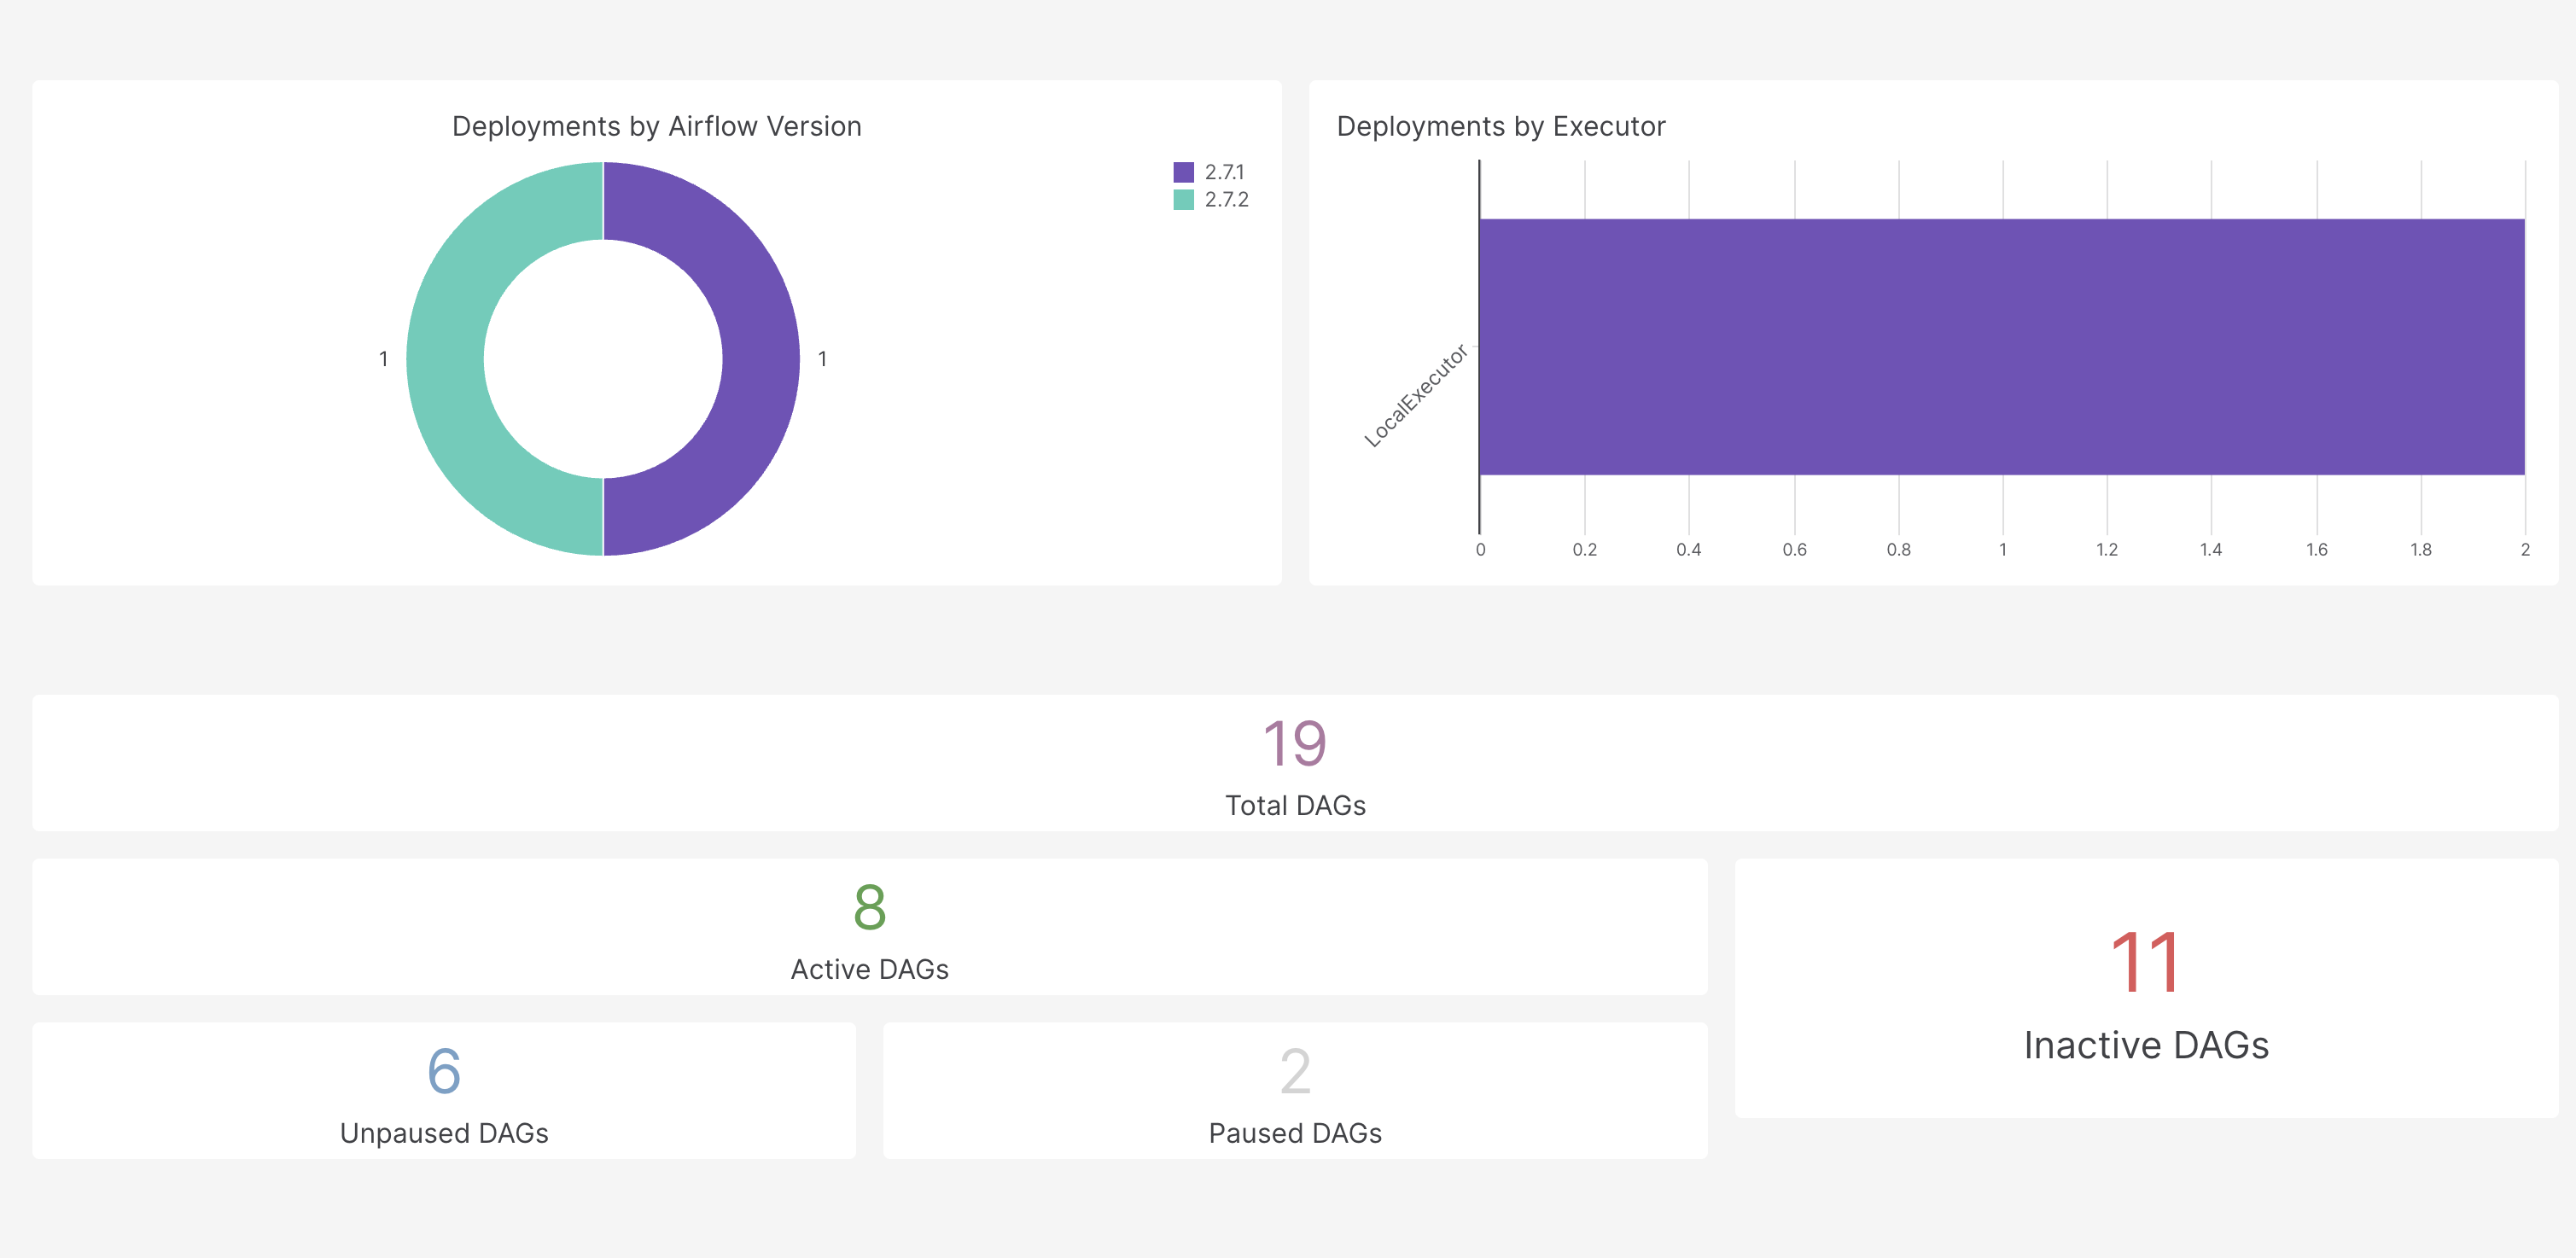Click the teal 2.7.2 legend swatch
Screen dimensions: 2576x1258
[1183, 199]
